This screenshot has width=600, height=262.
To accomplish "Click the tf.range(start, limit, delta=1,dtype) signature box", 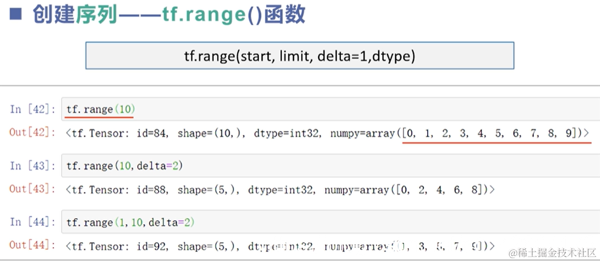I will (299, 56).
